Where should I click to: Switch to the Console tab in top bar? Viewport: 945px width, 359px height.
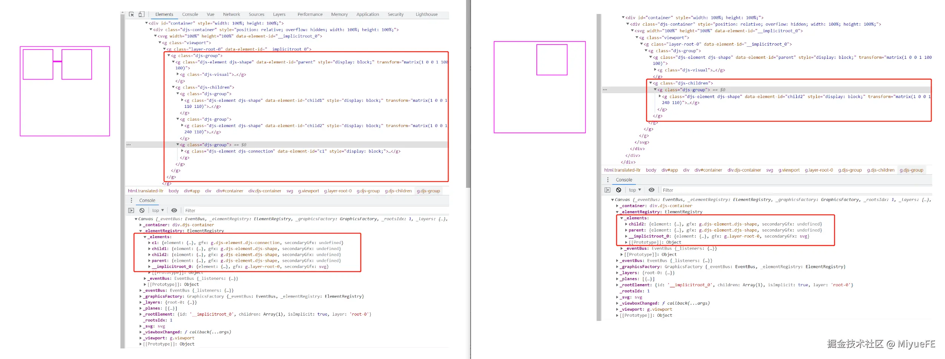coord(190,14)
